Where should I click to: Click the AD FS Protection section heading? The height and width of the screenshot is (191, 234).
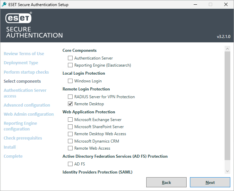(x=115, y=156)
